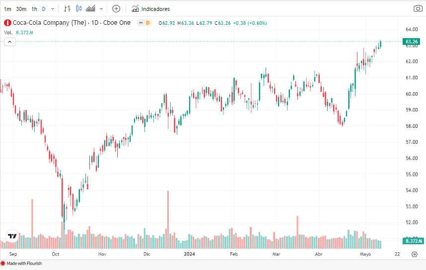Click the L 62.79 low value
426x270 pixels.
point(204,23)
